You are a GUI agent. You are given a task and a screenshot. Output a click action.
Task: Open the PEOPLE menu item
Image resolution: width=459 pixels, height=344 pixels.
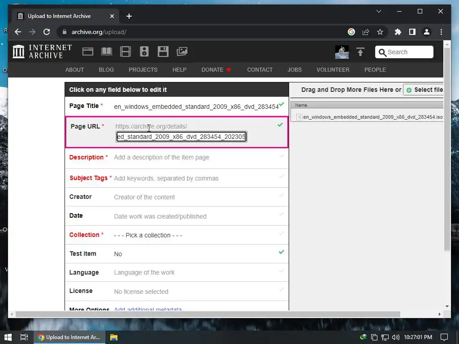(375, 69)
